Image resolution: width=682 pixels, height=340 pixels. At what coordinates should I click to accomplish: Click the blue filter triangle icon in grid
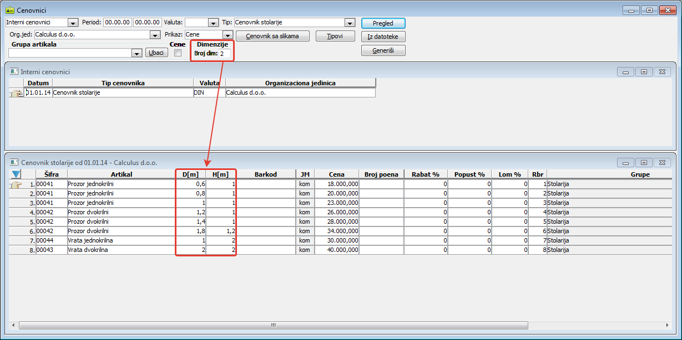point(16,174)
